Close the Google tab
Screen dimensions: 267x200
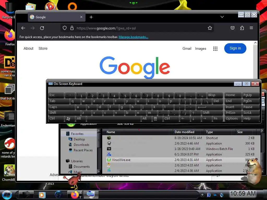tap(81, 17)
